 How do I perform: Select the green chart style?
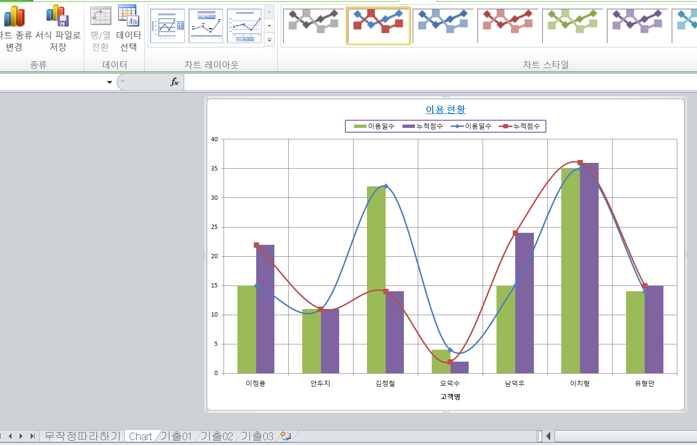click(x=573, y=26)
